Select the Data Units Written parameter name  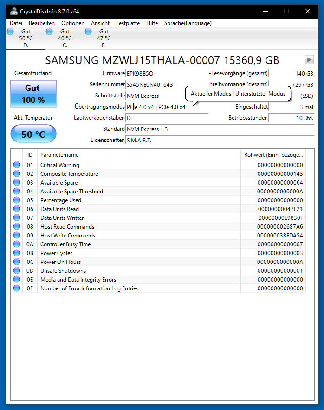(x=63, y=218)
